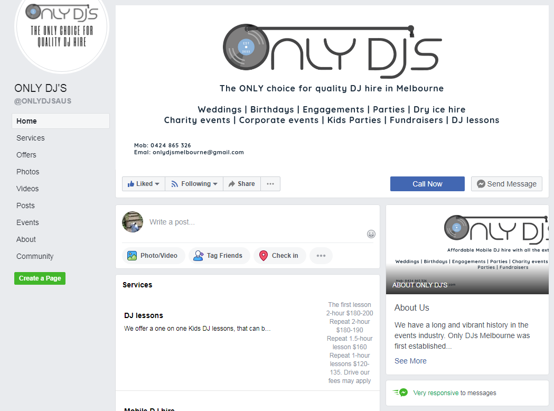Click the user avatar in post composer
The width and height of the screenshot is (554, 411).
point(133,222)
